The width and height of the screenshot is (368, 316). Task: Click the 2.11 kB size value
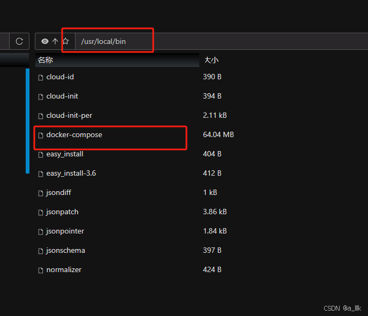[x=215, y=115]
